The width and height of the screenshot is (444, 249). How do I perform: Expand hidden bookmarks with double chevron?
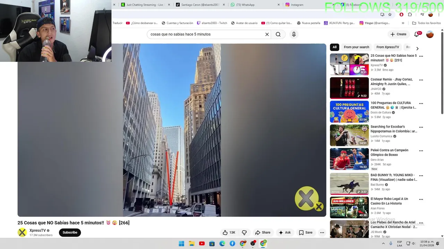(403, 23)
